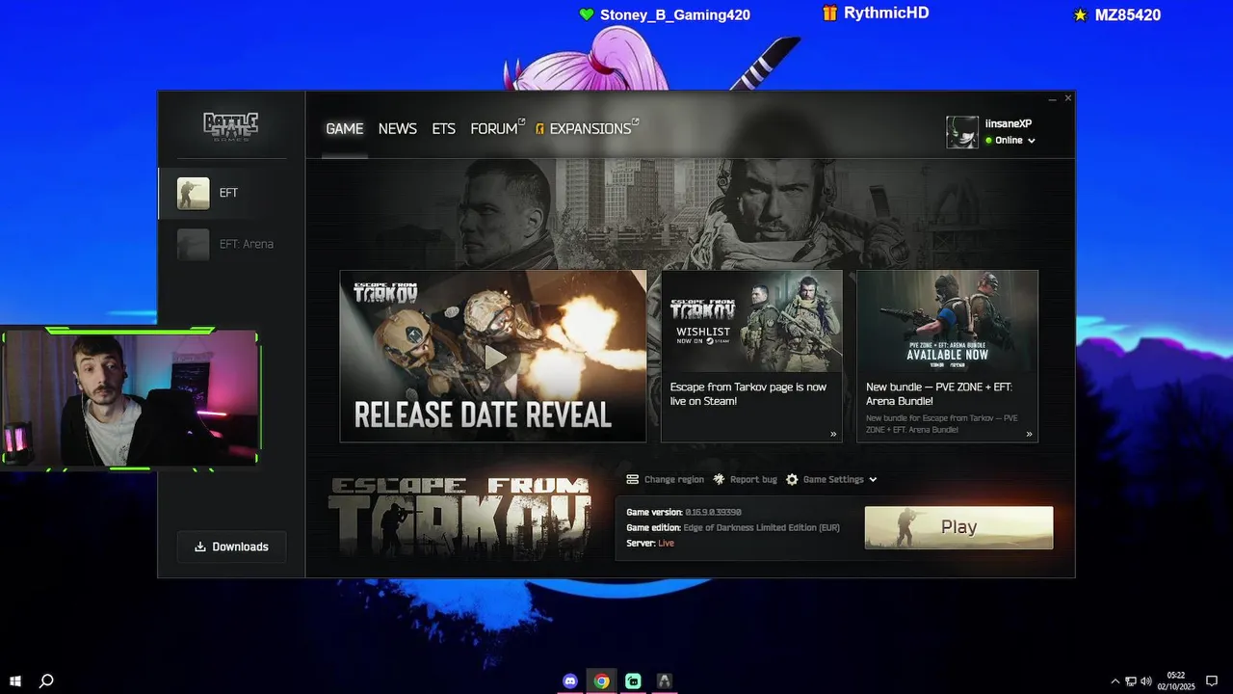Click Change region
1233x694 pixels.
click(x=673, y=479)
